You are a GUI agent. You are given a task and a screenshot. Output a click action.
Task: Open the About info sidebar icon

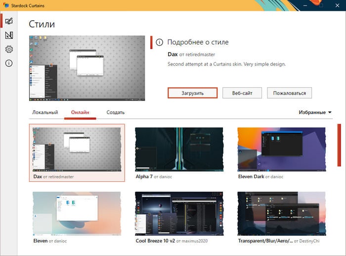pos(9,63)
